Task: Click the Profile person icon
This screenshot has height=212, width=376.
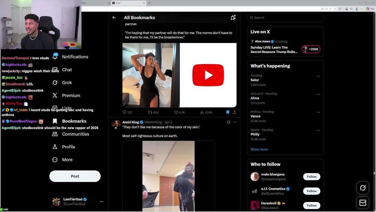Action: click(55, 147)
